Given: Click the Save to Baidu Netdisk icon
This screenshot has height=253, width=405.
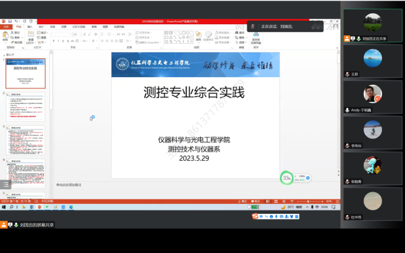Looking at the screenshot, I should [256, 37].
